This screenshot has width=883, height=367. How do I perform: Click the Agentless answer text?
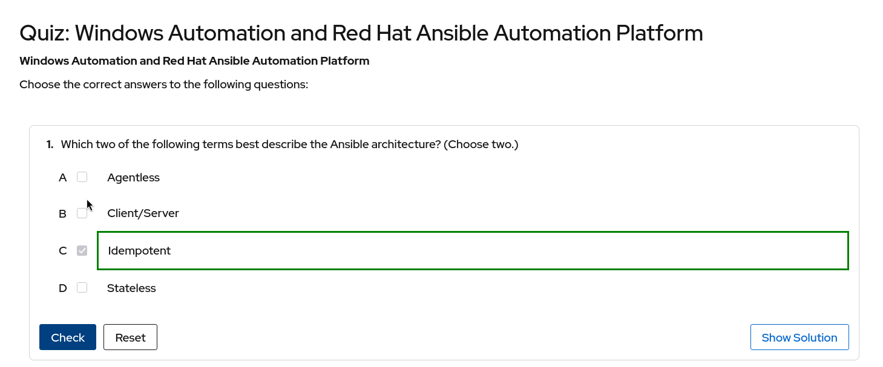pos(133,178)
